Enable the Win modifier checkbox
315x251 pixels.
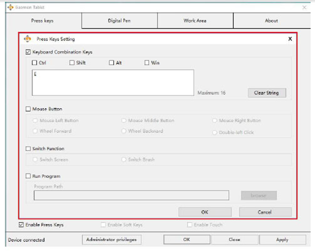pos(147,63)
